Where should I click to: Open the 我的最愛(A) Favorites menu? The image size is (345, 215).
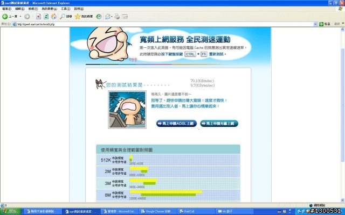49,9
